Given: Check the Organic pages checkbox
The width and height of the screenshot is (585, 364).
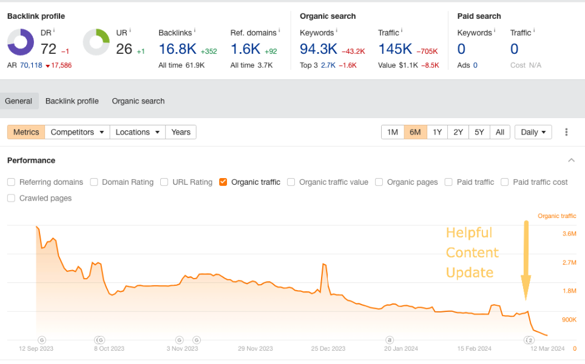Looking at the screenshot, I should tap(379, 182).
